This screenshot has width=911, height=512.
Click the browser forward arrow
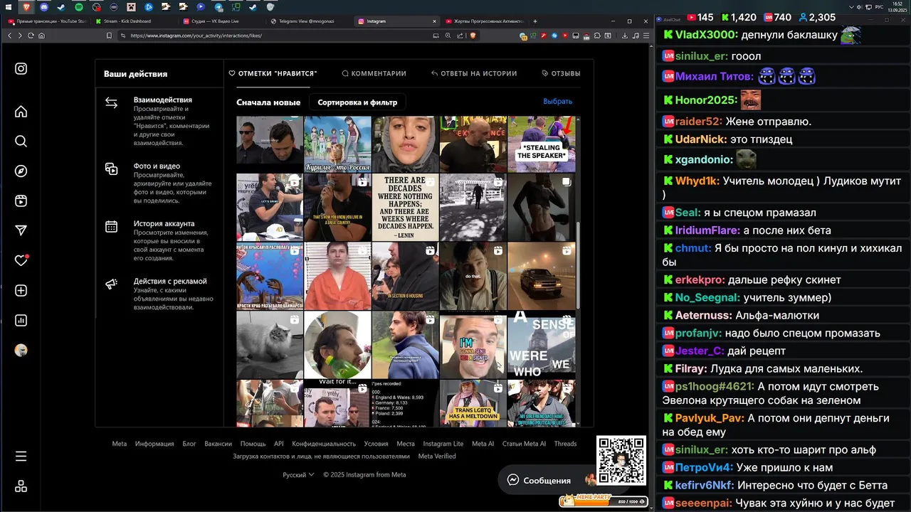tap(19, 36)
